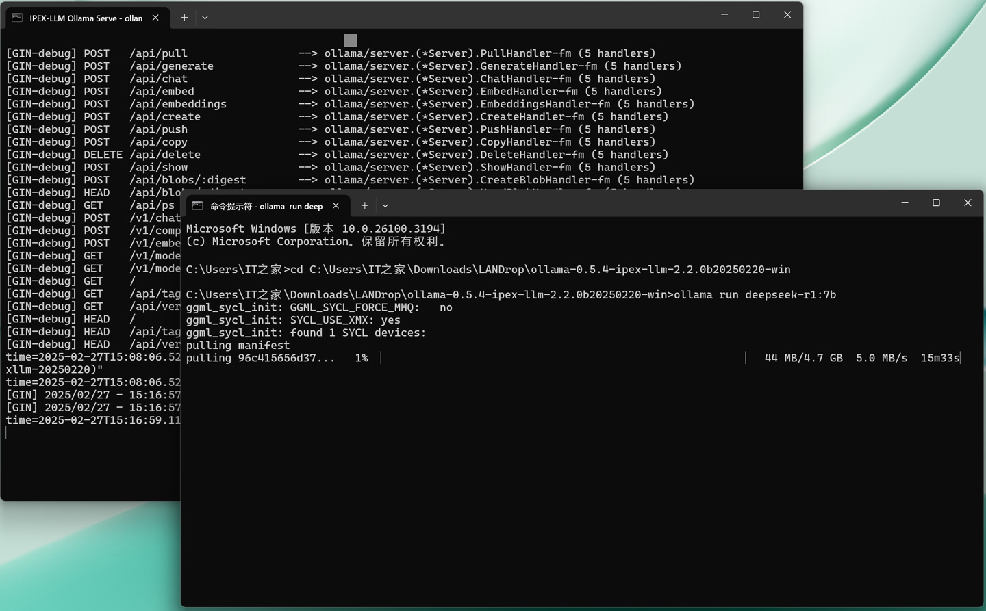This screenshot has height=611, width=986.
Task: Click terminal icon on the 命令提示符 tab
Action: click(197, 206)
